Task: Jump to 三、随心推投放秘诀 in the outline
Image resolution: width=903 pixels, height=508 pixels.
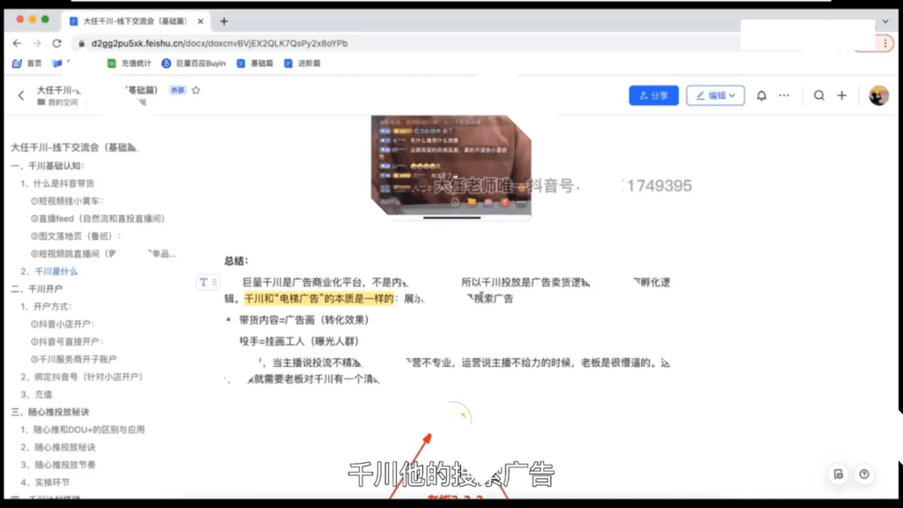Action: pos(50,412)
